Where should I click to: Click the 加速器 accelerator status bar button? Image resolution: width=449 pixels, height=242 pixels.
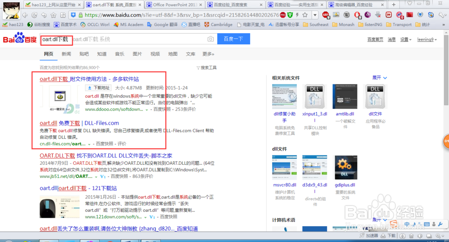coord(369,236)
